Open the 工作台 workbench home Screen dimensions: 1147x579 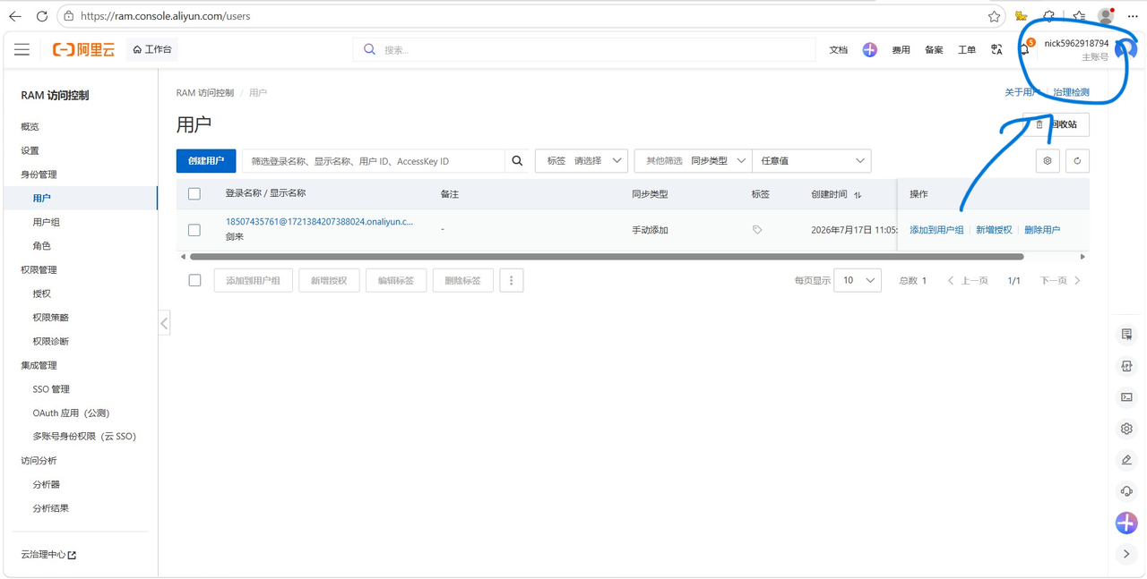(x=152, y=50)
